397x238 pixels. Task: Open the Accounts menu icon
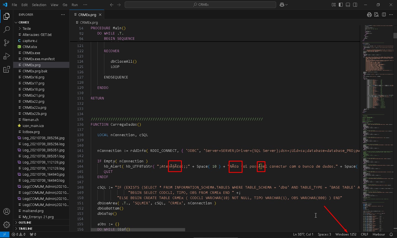tap(7, 211)
